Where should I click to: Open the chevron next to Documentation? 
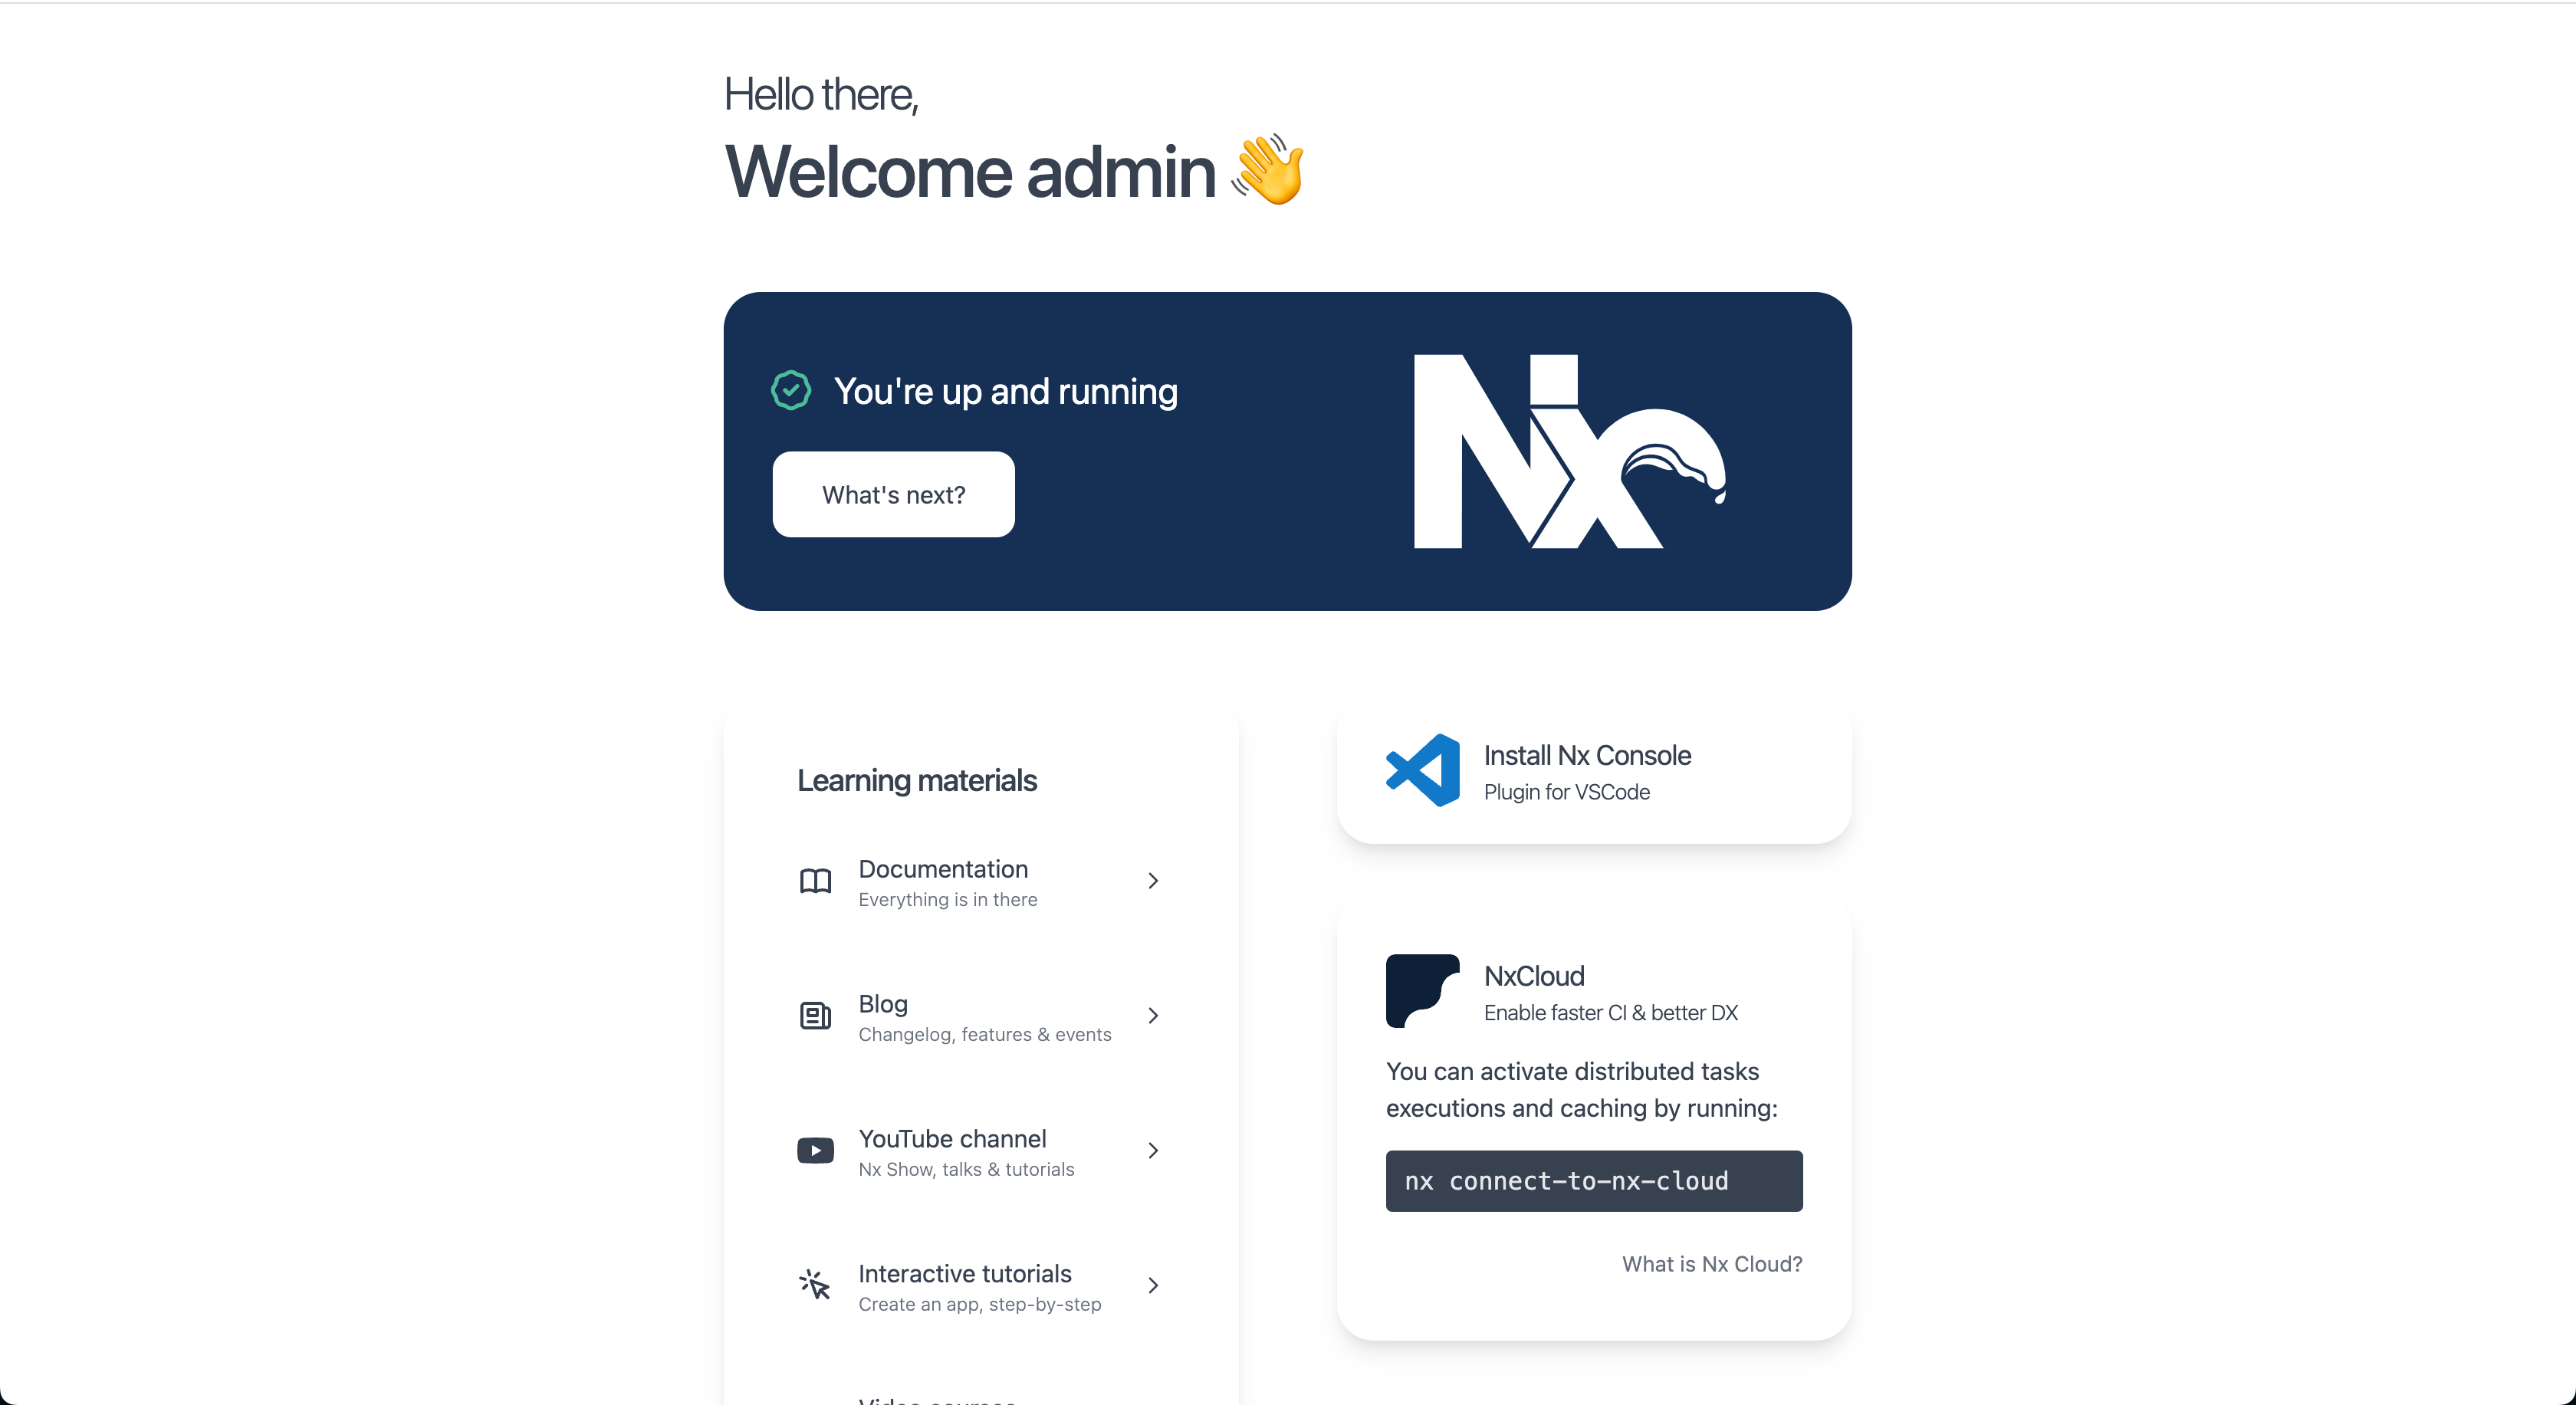[1153, 881]
